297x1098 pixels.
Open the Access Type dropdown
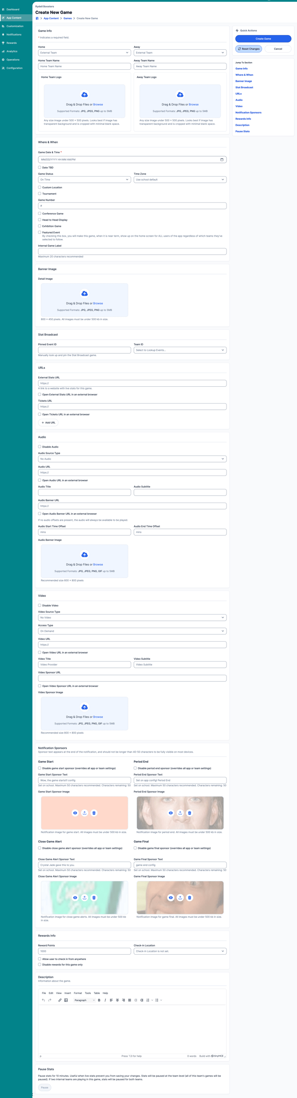(132, 631)
